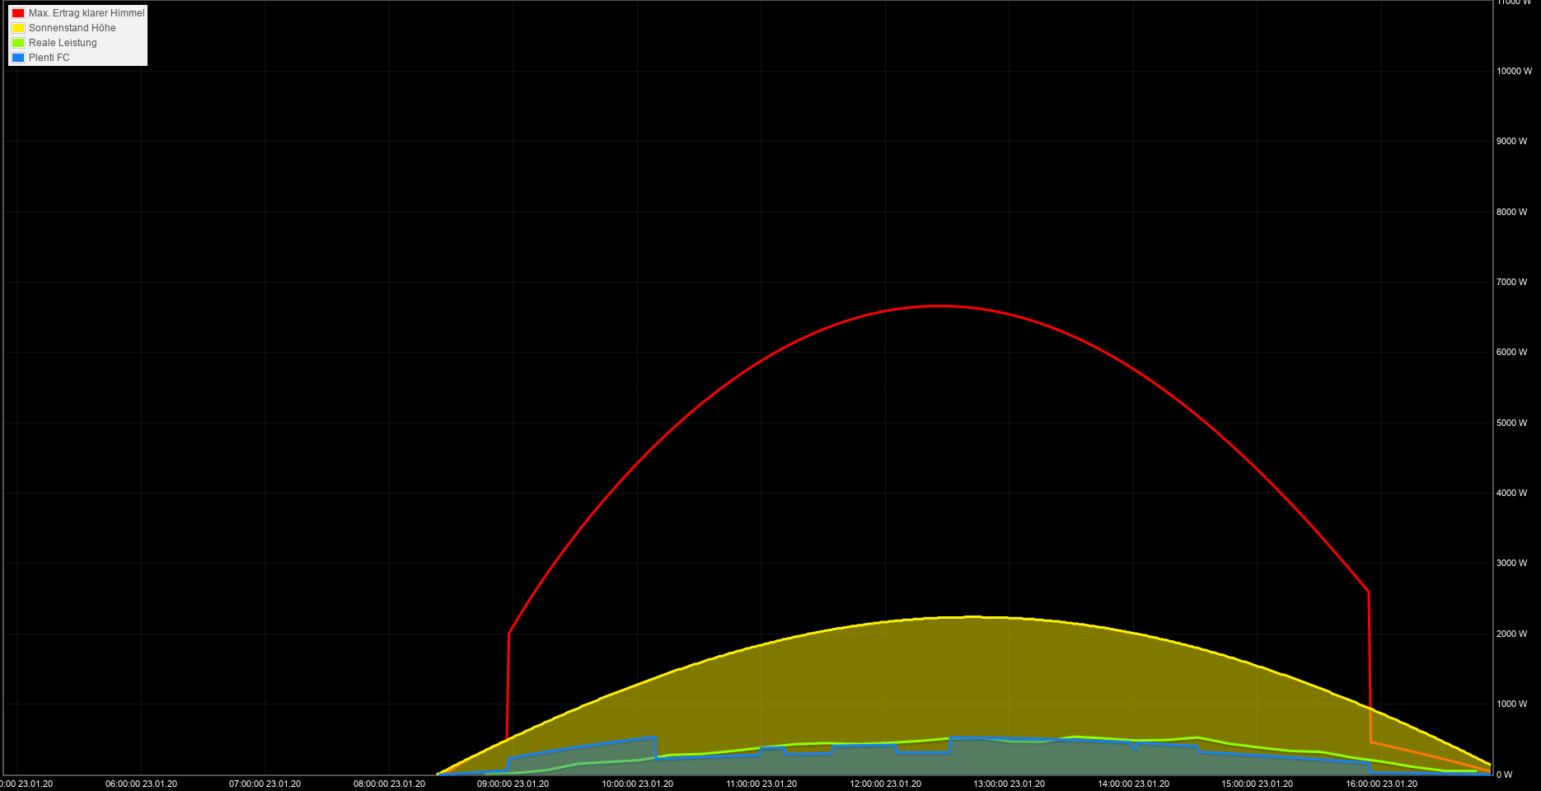Click the 10:00:00 23.01.20 time label
The height and width of the screenshot is (791, 1541).
click(x=637, y=784)
